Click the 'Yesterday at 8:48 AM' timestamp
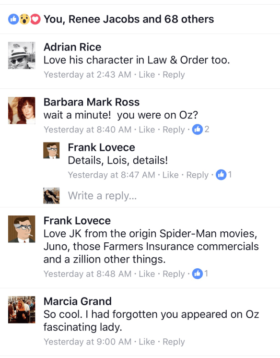 coord(88,274)
